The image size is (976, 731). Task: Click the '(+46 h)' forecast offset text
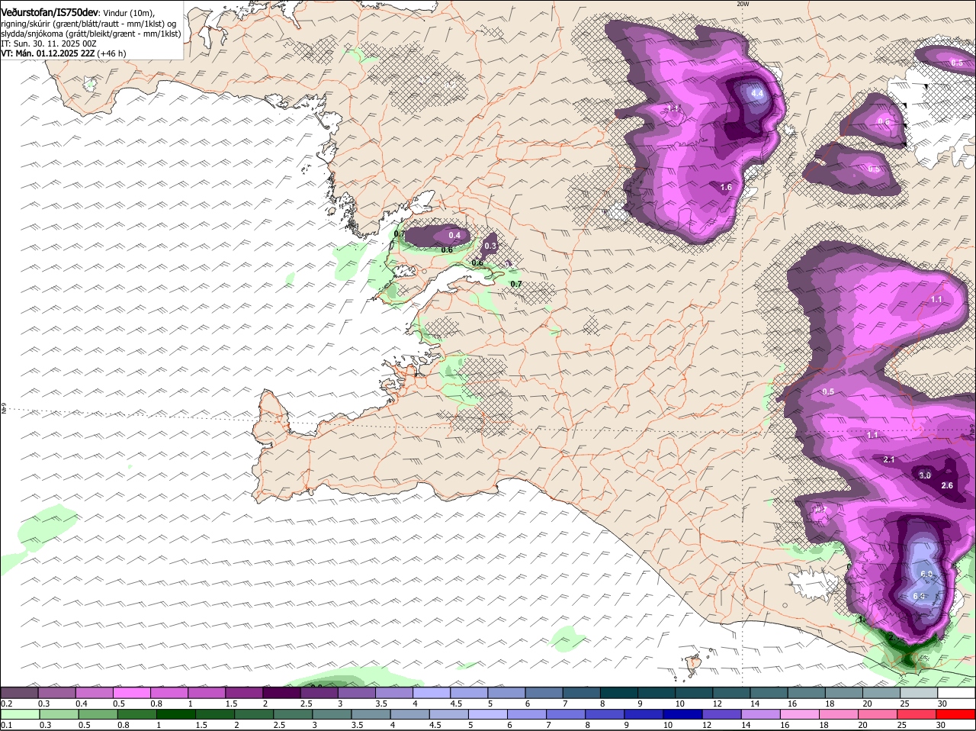(111, 53)
